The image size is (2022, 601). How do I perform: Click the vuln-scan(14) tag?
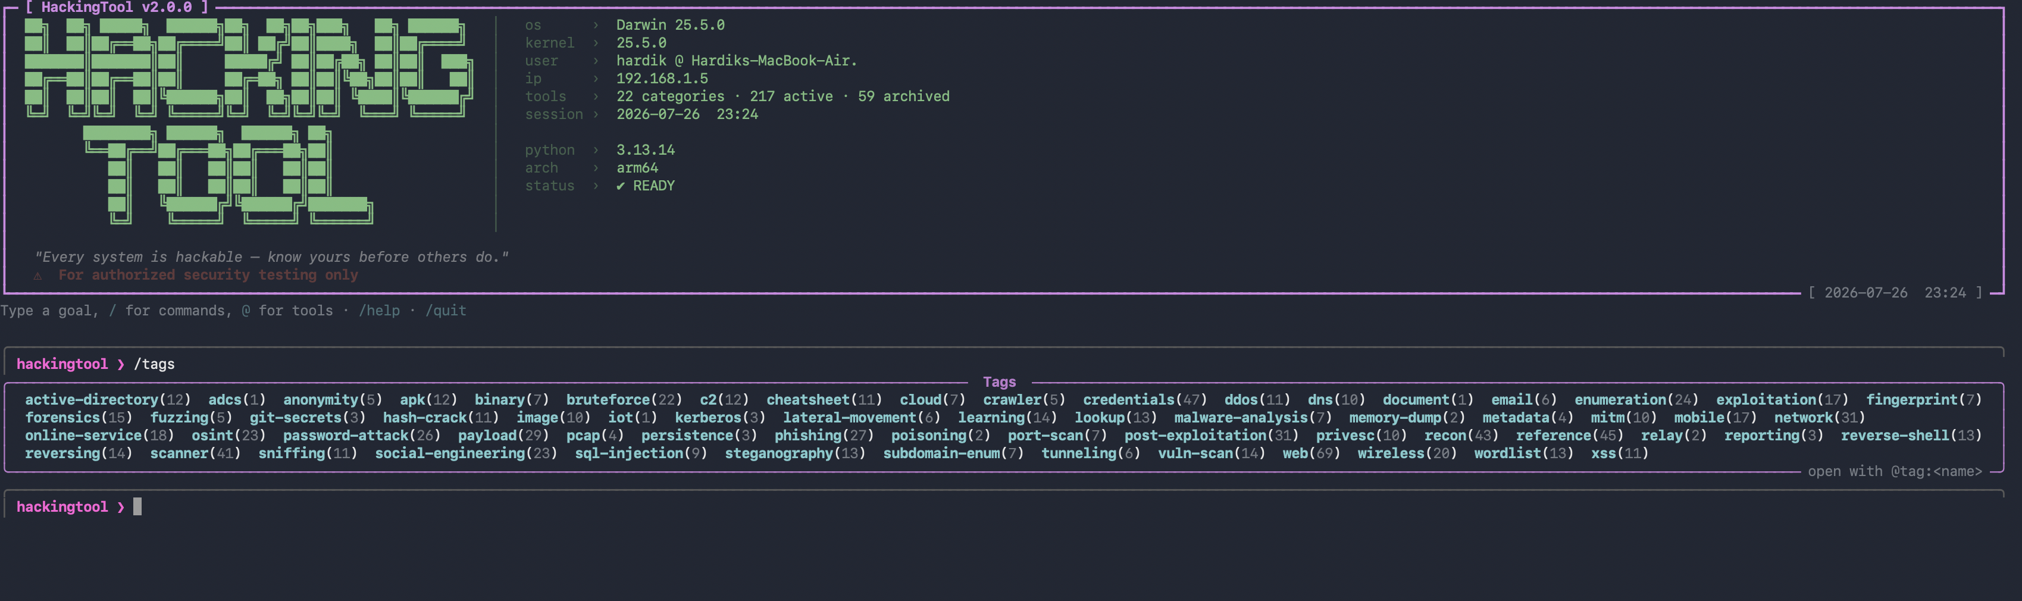click(x=1211, y=453)
